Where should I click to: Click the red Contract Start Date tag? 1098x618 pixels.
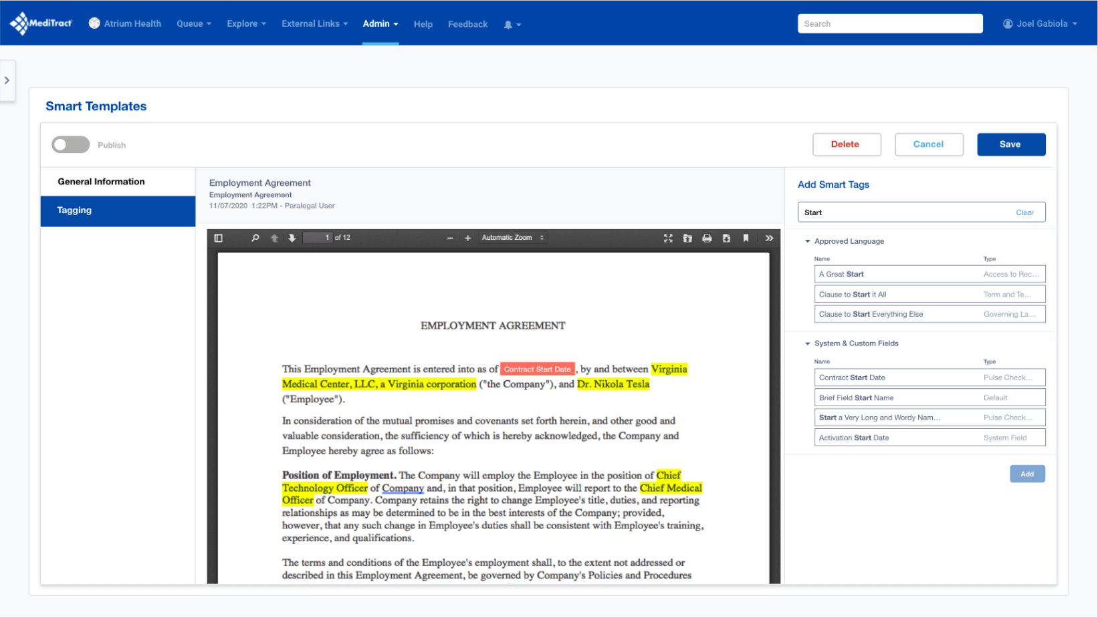537,369
